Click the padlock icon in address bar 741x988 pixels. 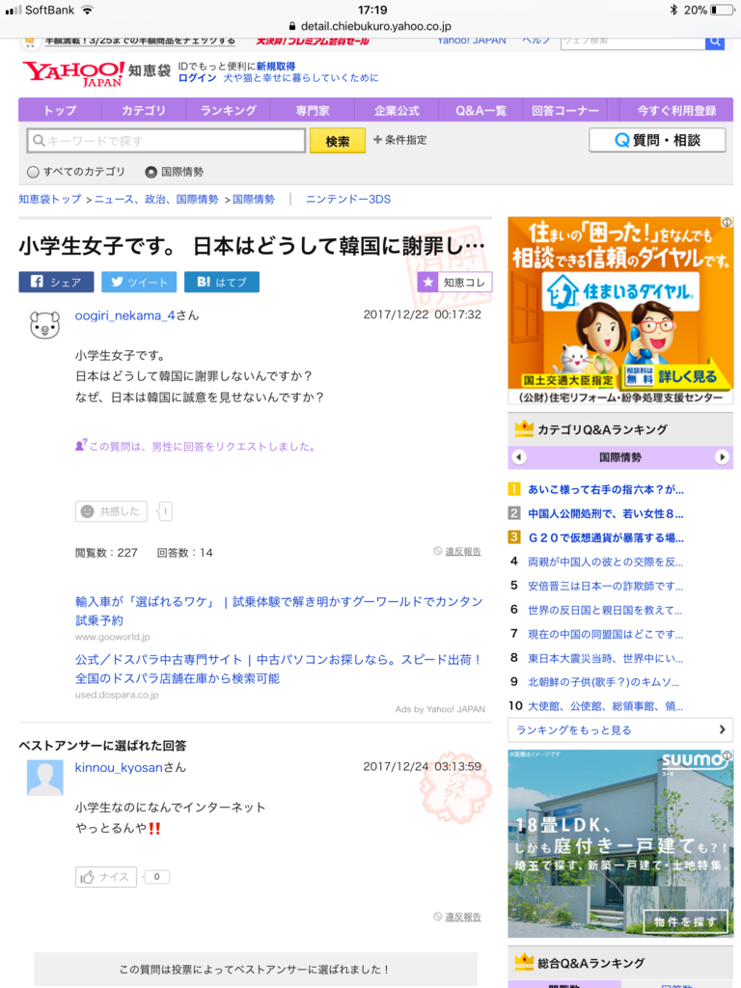291,26
